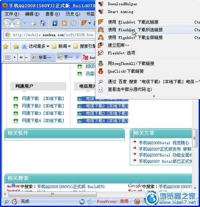Click the 网通下载2 link
Screen dimensions: 200x207
32,106
